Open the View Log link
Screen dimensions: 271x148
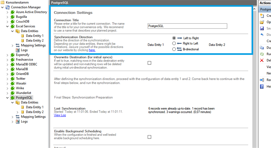pos(60,115)
